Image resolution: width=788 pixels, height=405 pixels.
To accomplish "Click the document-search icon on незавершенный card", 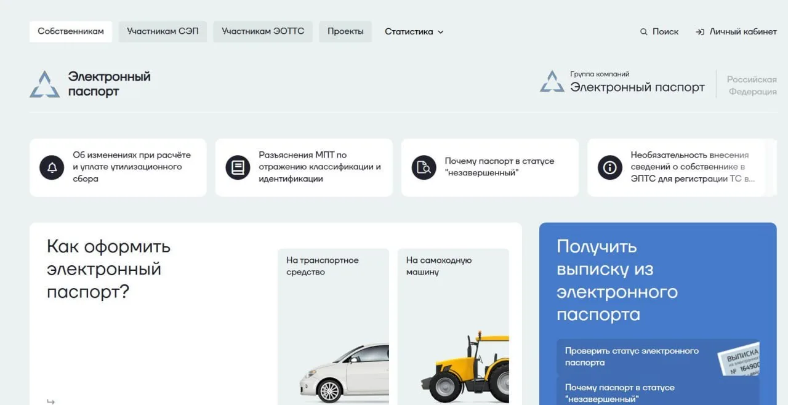I will tap(424, 167).
